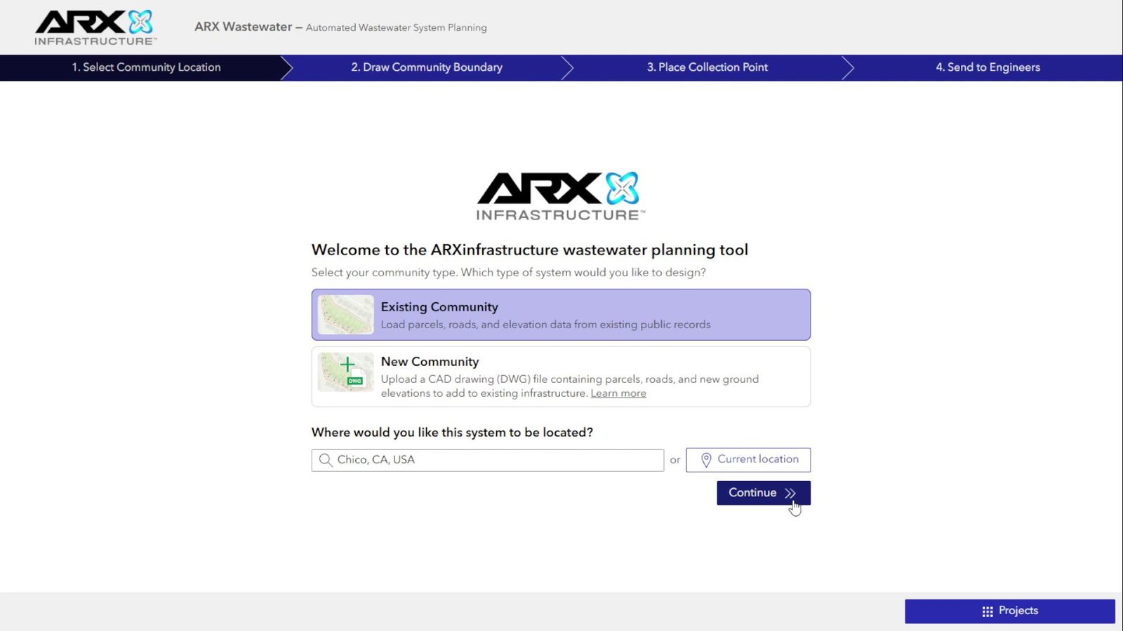Open step 4 Send to Engineers
Image resolution: width=1123 pixels, height=631 pixels.
pyautogui.click(x=988, y=67)
